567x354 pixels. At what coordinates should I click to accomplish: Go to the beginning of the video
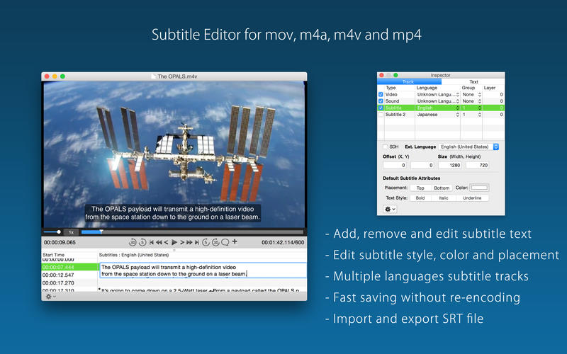pyautogui.click(x=152, y=242)
